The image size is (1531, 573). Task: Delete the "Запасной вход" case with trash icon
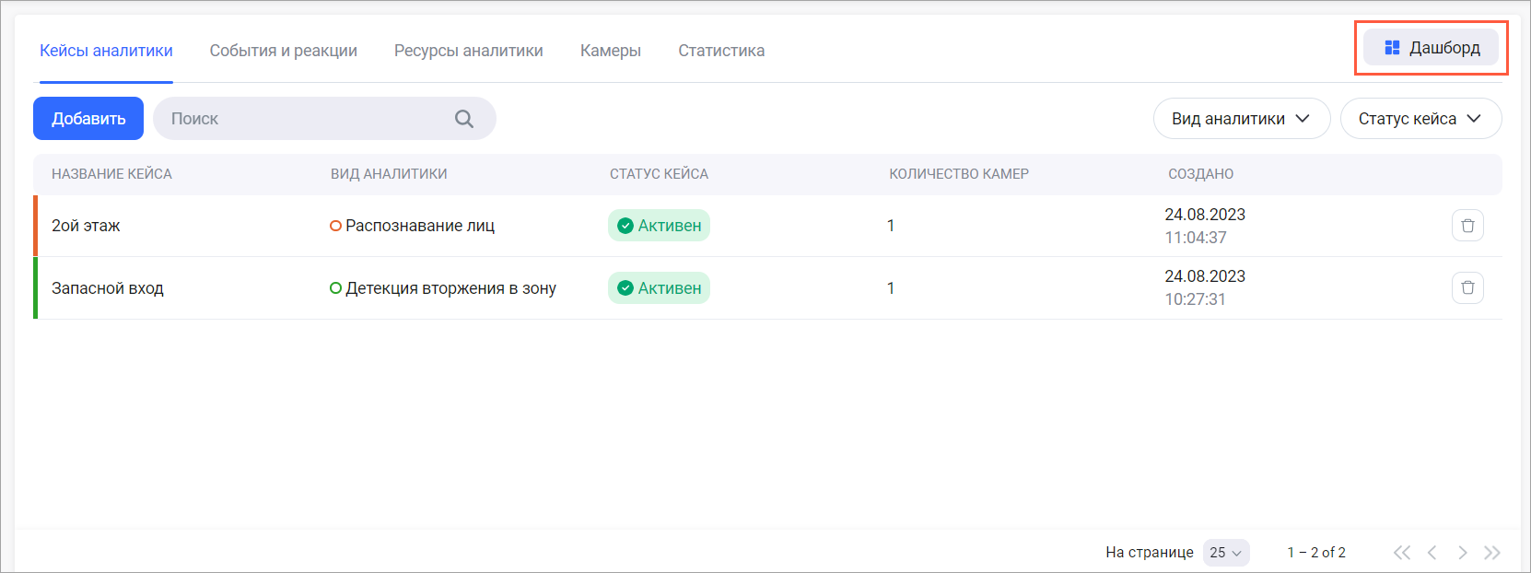point(1467,288)
